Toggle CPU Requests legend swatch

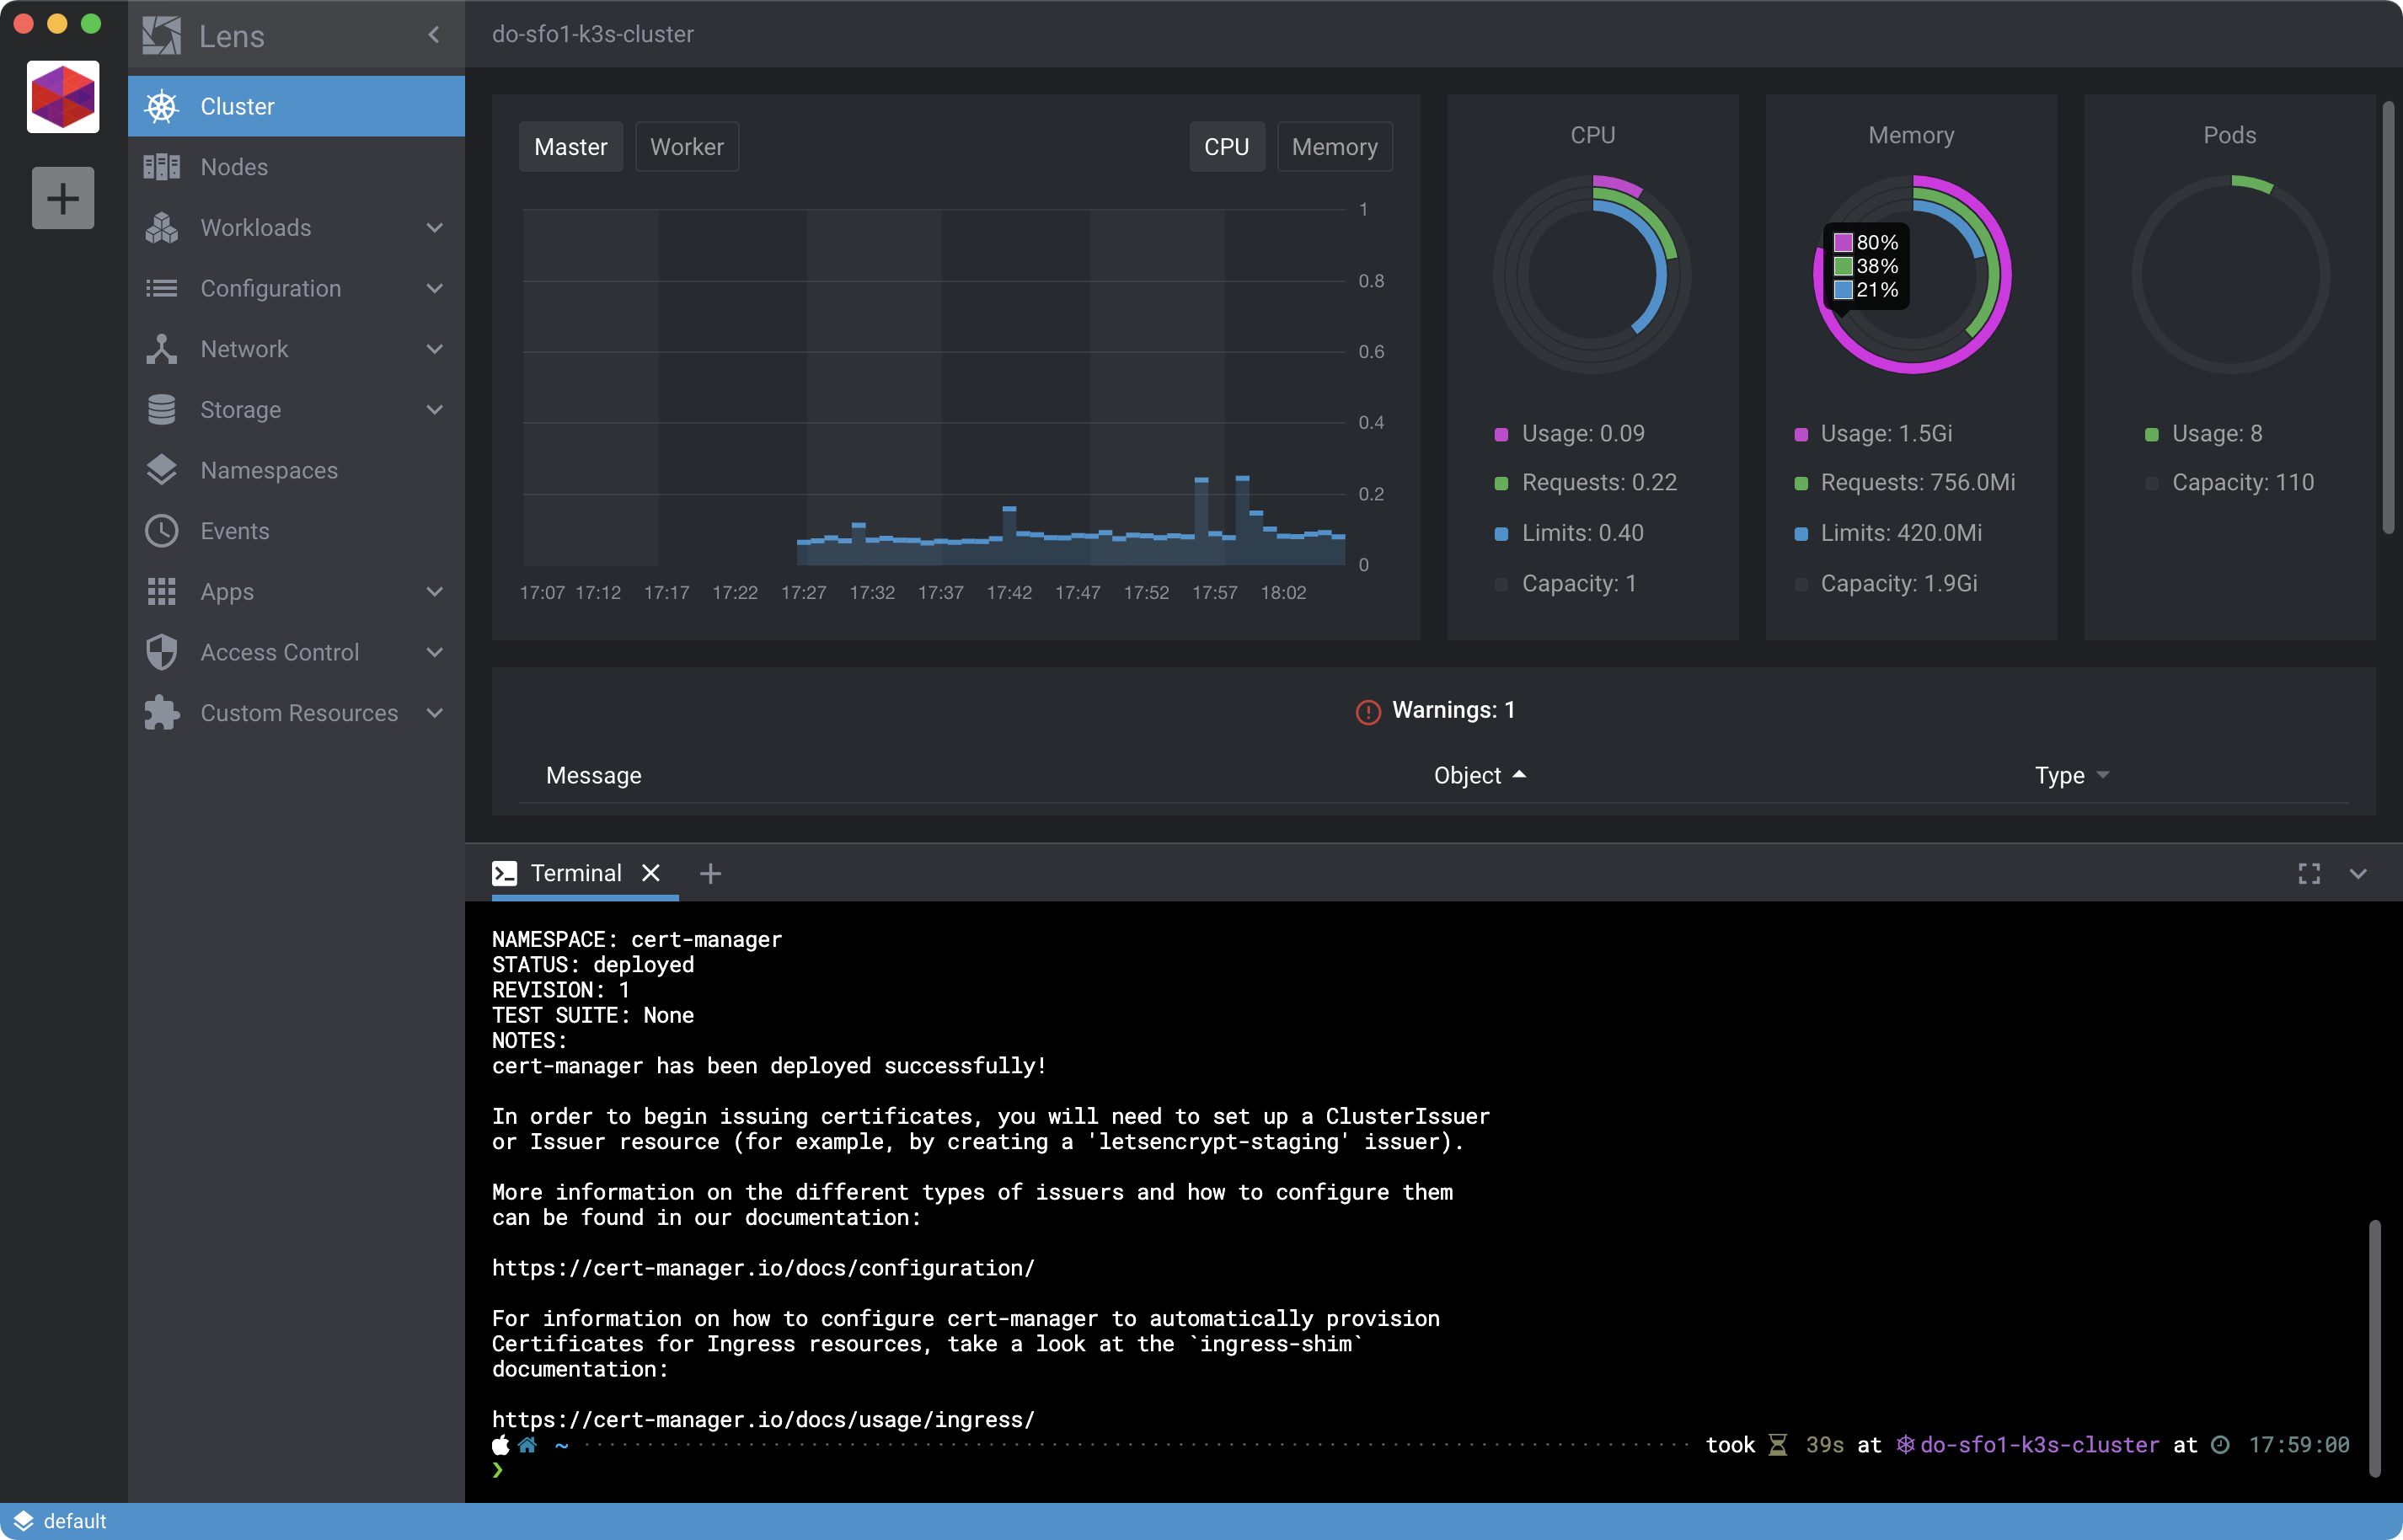pos(1501,483)
